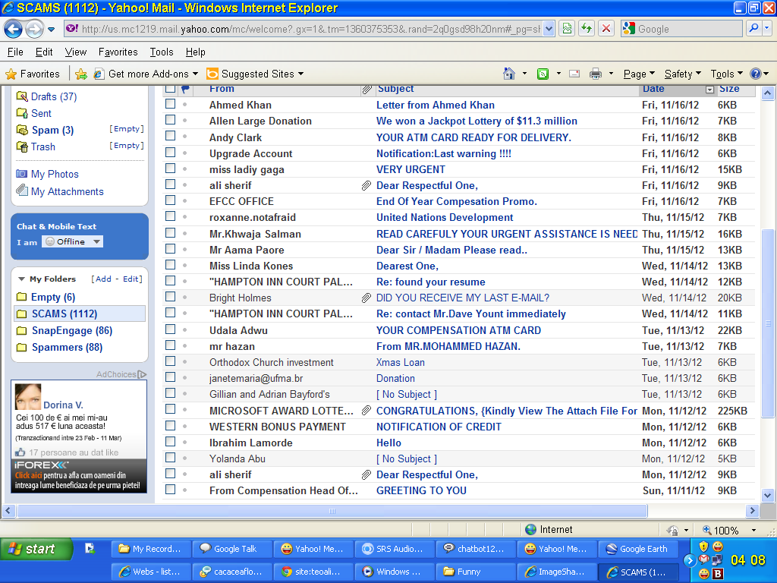Click the Print icon in the command bar

coord(596,74)
